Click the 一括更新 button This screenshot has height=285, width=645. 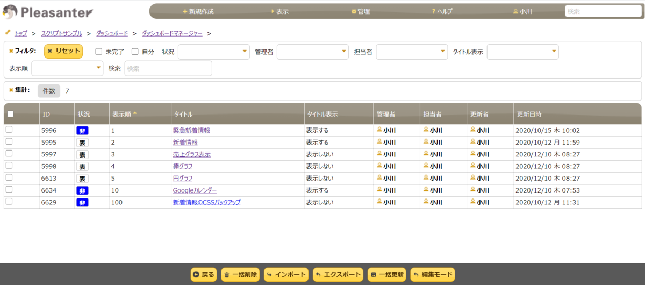[x=386, y=275]
